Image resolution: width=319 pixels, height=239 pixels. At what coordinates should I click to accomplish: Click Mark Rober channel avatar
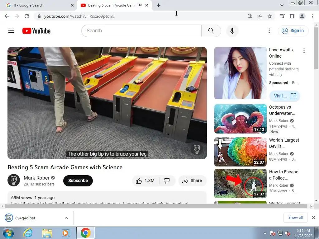point(14,180)
